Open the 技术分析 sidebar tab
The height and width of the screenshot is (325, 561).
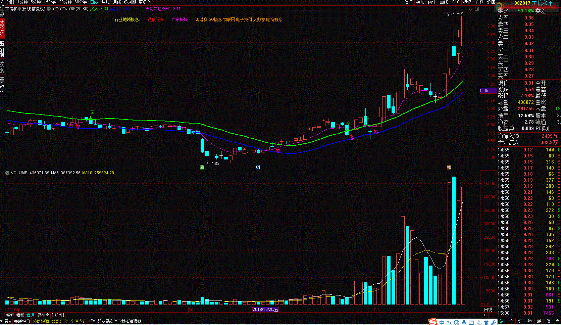(x=2, y=29)
